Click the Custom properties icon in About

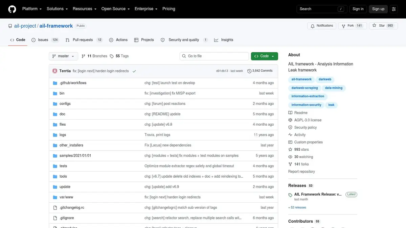pyautogui.click(x=290, y=142)
